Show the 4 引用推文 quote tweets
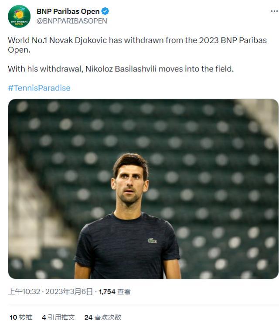Viewport: 279px width, 324px height. pos(58,317)
